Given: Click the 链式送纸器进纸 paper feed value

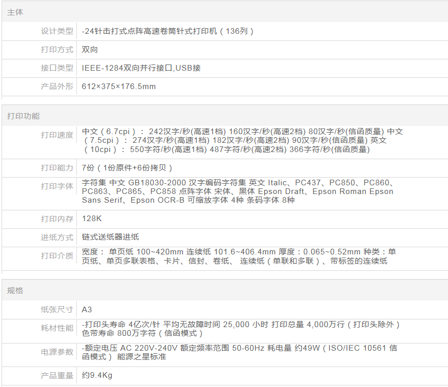Looking at the screenshot, I should [110, 238].
